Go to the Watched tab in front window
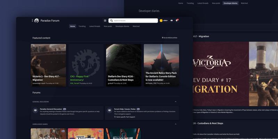278x139 pixels. [x=136, y=26]
